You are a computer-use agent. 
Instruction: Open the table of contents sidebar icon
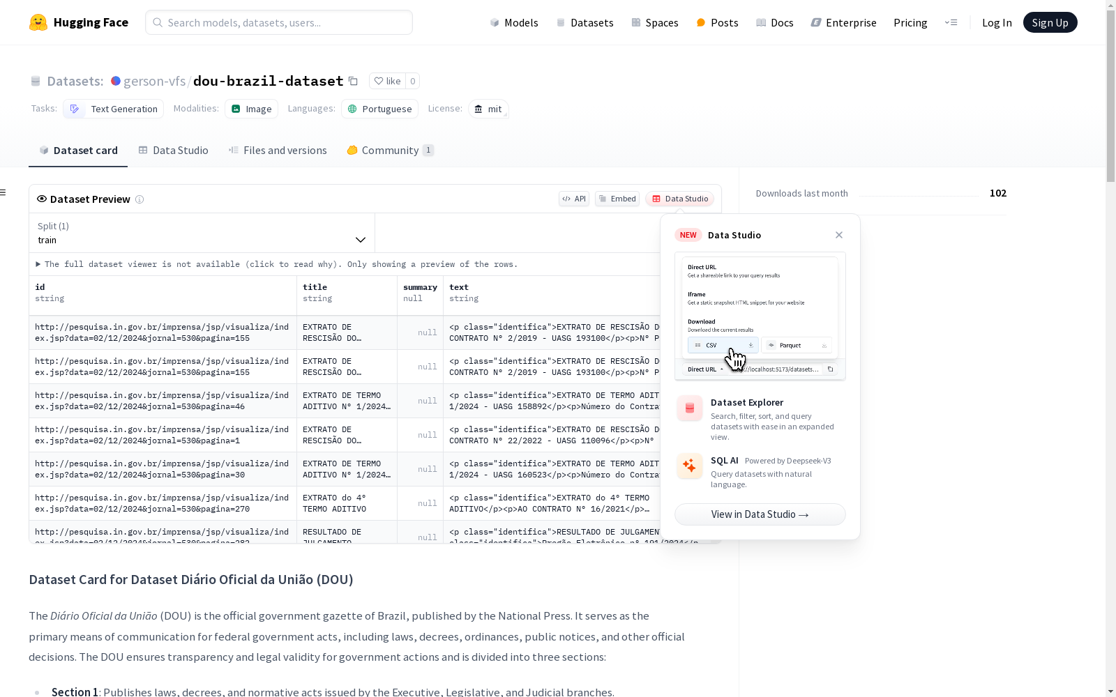(3, 192)
